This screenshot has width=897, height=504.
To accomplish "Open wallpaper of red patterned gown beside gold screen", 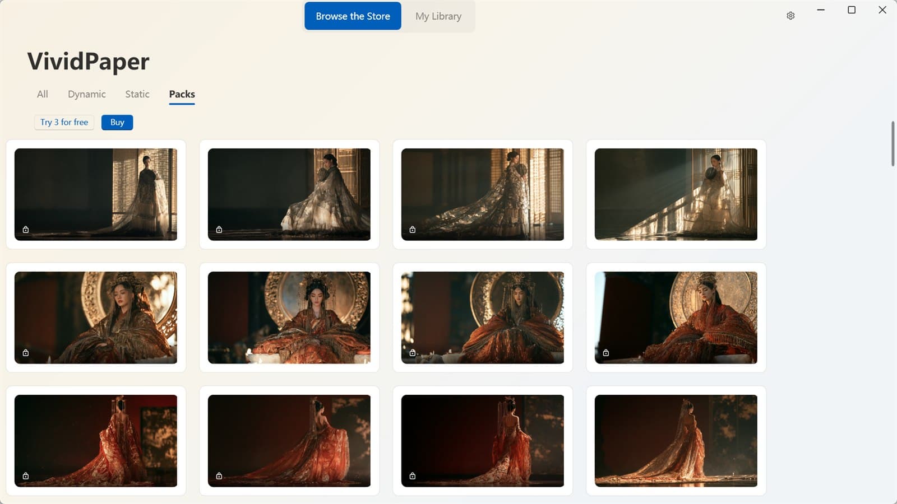I will pyautogui.click(x=96, y=441).
